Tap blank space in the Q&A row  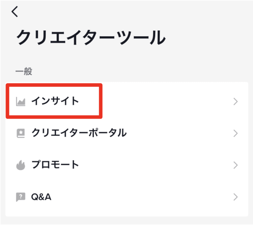coord(142,197)
